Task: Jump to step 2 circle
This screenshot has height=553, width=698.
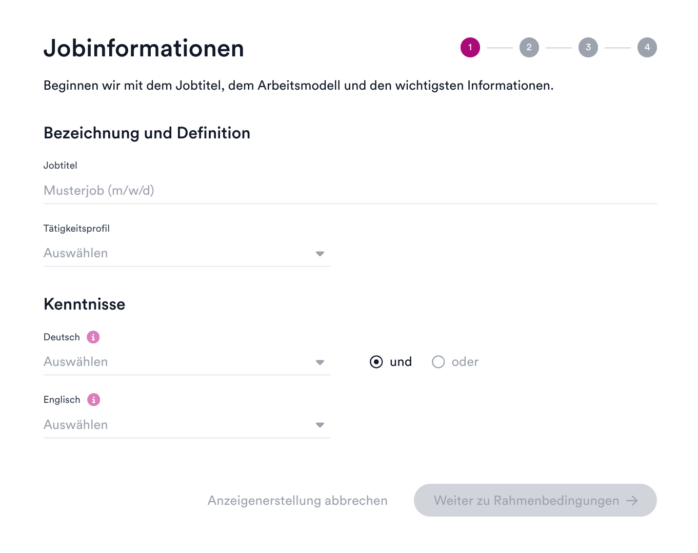Action: click(x=529, y=48)
